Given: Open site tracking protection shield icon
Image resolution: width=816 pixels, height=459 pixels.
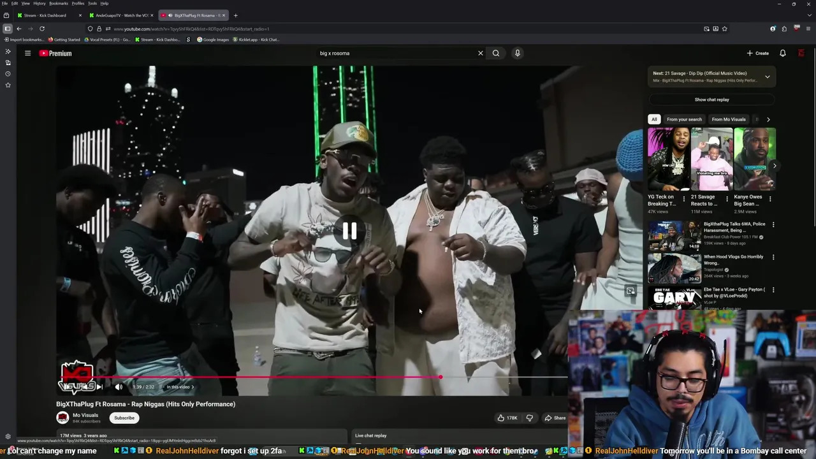Looking at the screenshot, I should 90,29.
